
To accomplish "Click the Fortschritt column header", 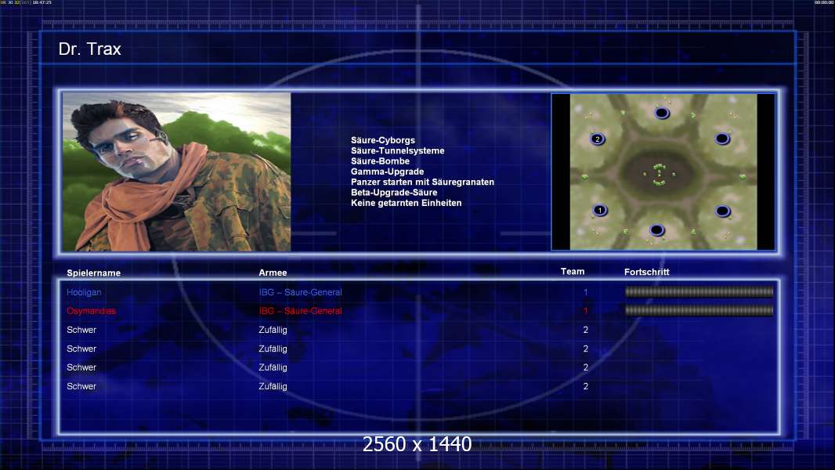I will click(646, 272).
